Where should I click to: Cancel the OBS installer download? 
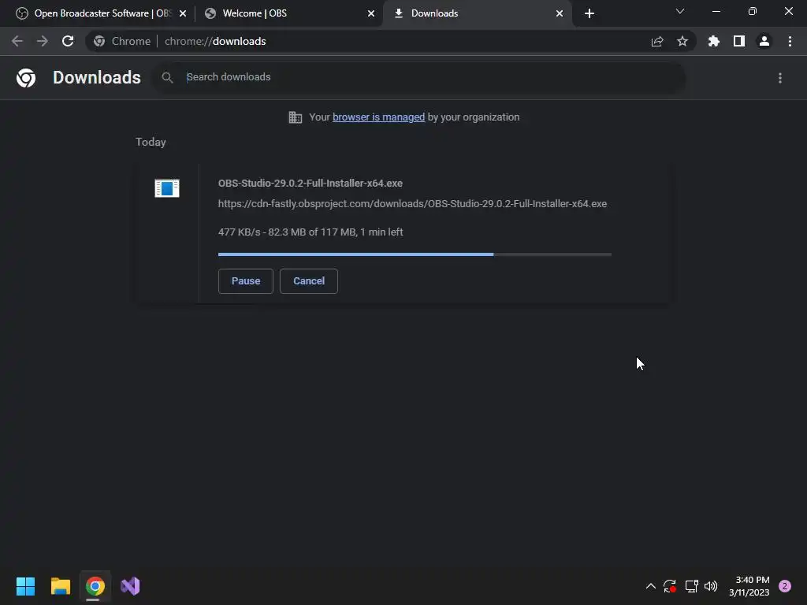309,281
